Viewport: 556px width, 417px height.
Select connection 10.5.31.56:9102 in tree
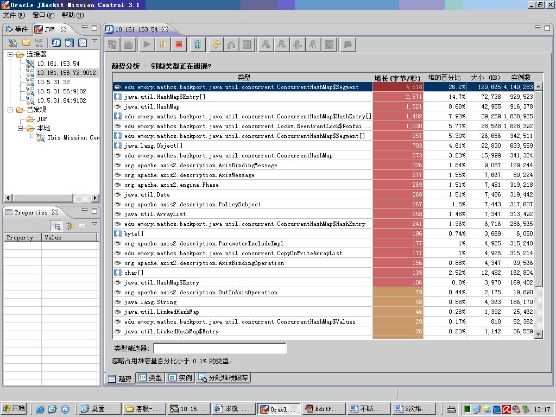tap(61, 91)
